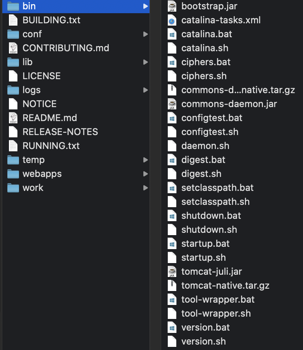Screen dimensions: 303x350
Task: Select the catalina.sh file name
Action: pyautogui.click(x=205, y=48)
